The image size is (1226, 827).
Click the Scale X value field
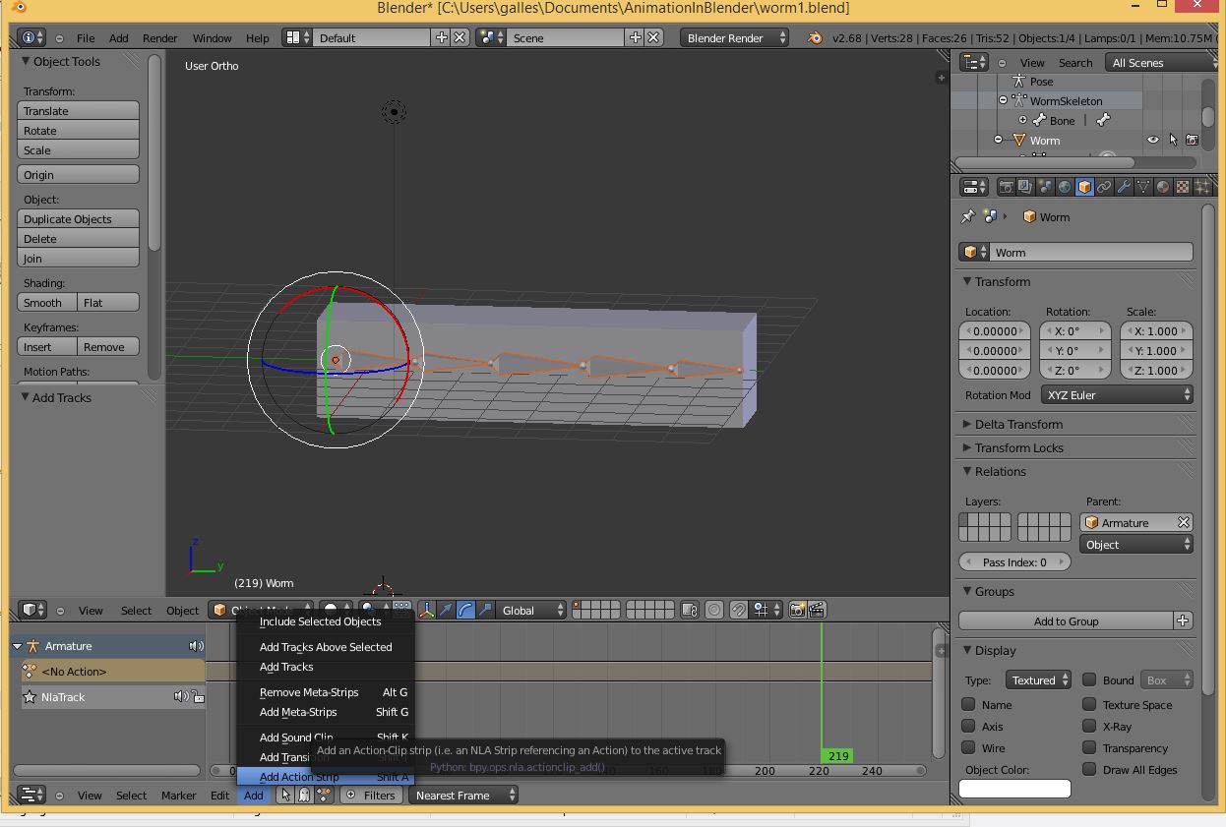(1156, 331)
